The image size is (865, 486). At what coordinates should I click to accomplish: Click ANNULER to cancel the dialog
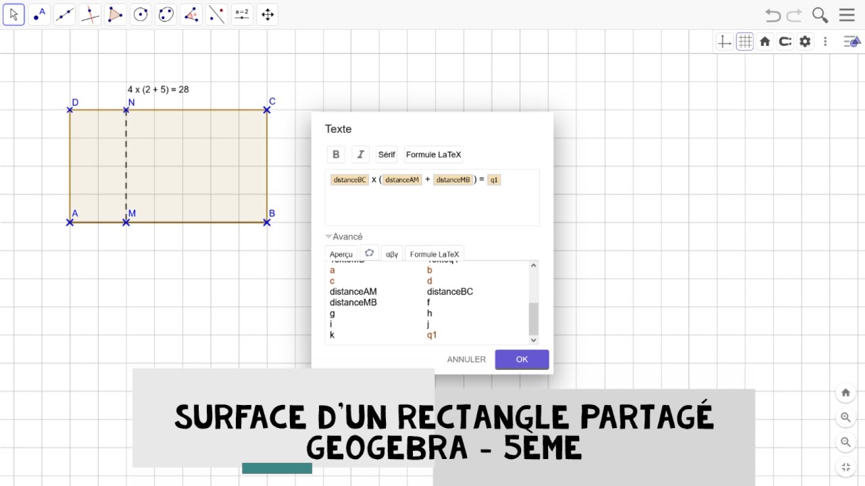(466, 359)
